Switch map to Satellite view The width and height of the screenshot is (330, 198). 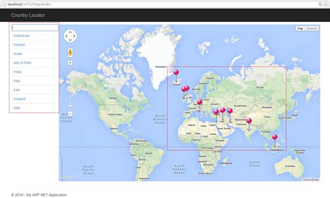coord(311,29)
